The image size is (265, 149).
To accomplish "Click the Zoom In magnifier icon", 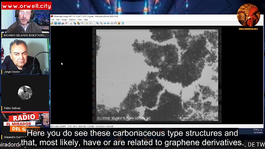I will 98,23.
